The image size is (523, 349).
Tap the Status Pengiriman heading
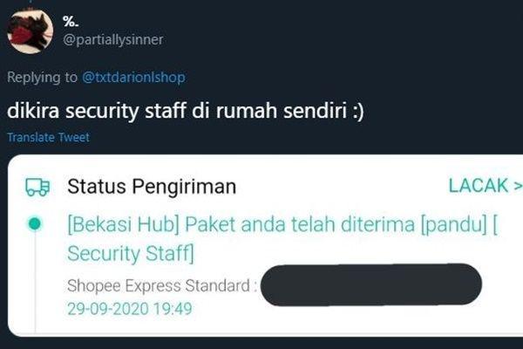pyautogui.click(x=152, y=187)
